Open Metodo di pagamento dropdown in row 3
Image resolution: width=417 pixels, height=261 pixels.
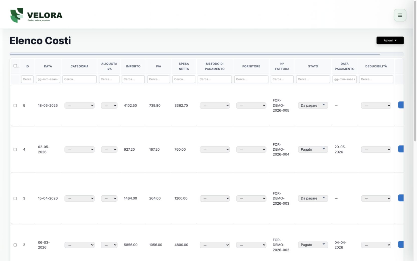click(x=215, y=198)
